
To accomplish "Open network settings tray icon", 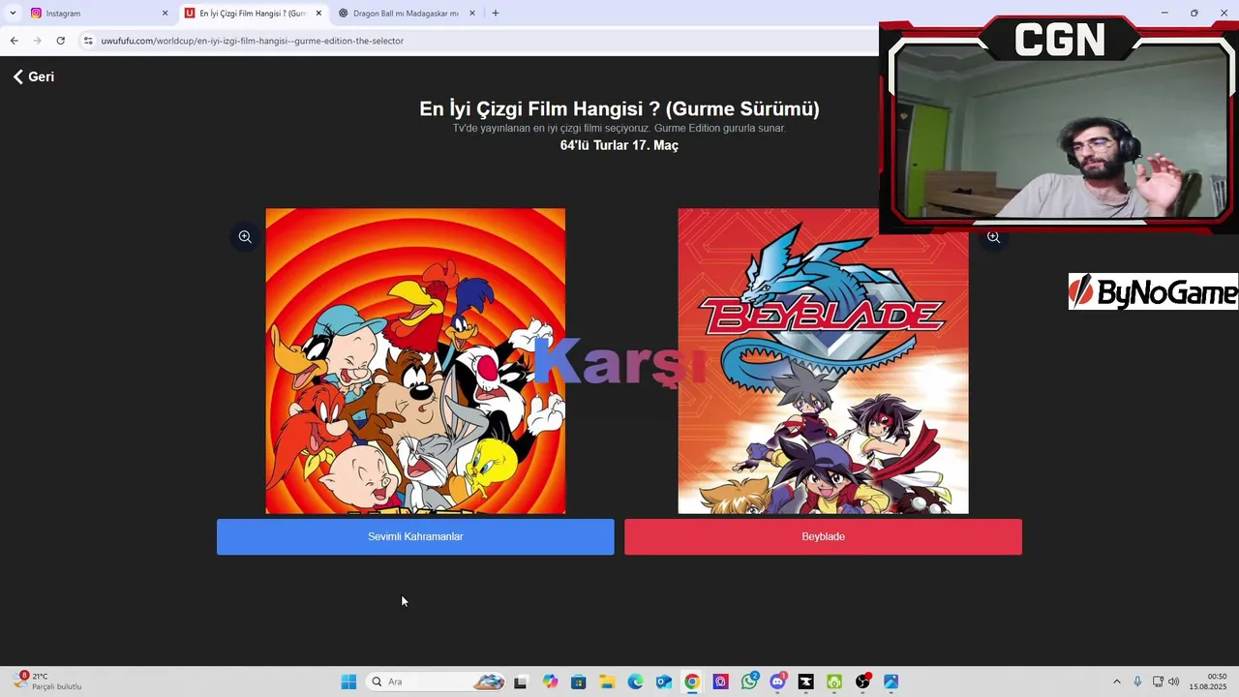I will pyautogui.click(x=1158, y=682).
